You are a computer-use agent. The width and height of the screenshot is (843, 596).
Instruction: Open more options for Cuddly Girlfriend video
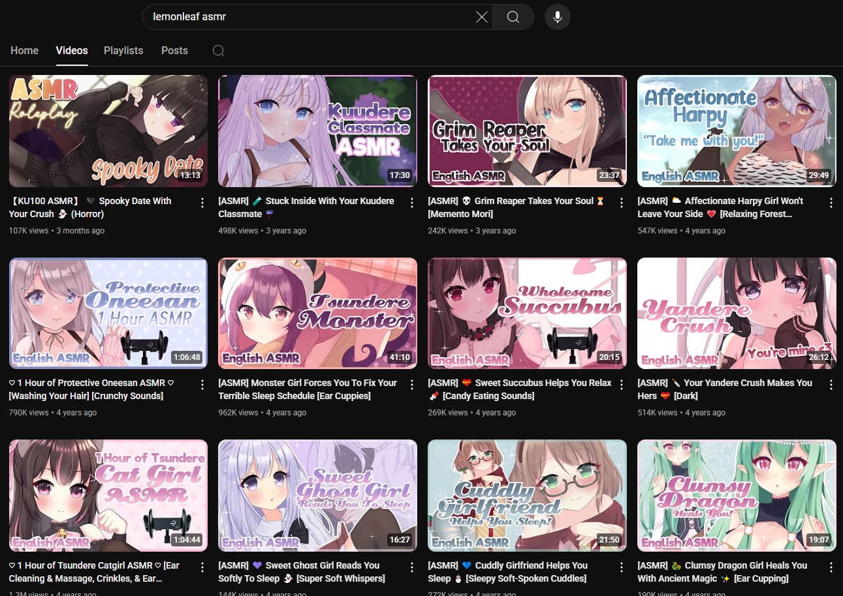coord(622,567)
